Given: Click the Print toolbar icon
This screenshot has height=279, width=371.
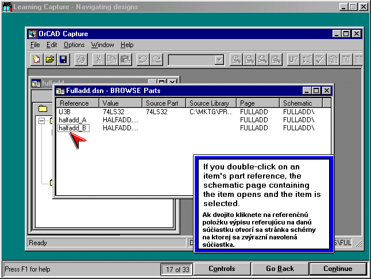Looking at the screenshot, I should pyautogui.click(x=82, y=59).
